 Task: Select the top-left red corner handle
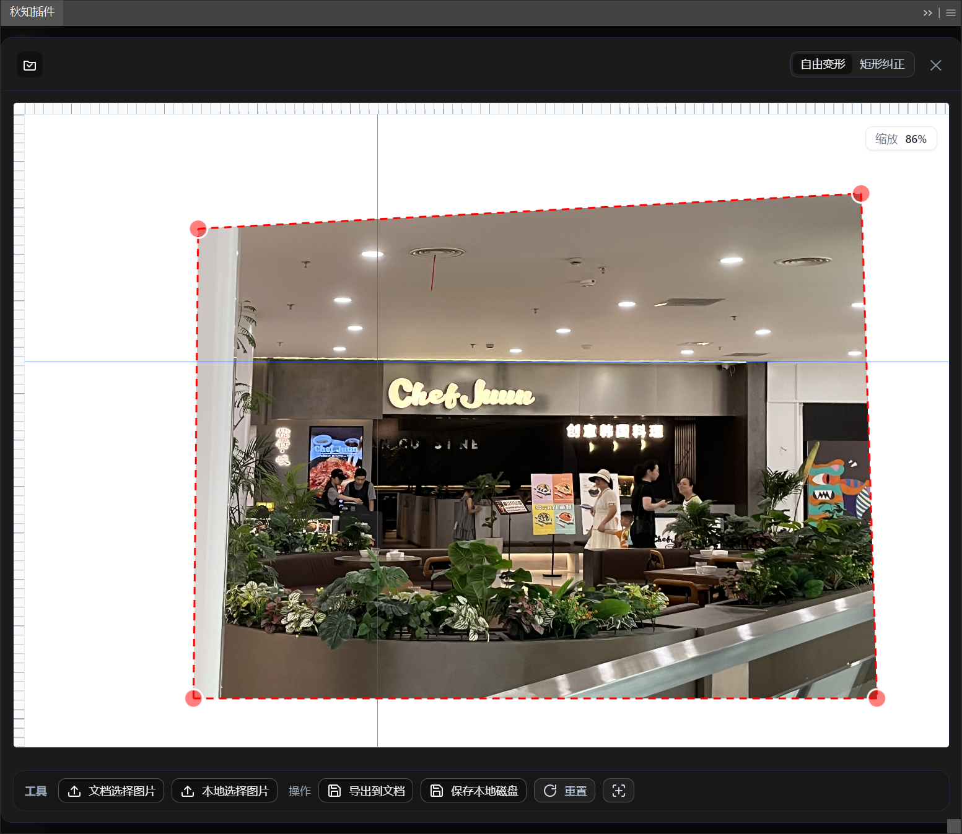pyautogui.click(x=198, y=229)
